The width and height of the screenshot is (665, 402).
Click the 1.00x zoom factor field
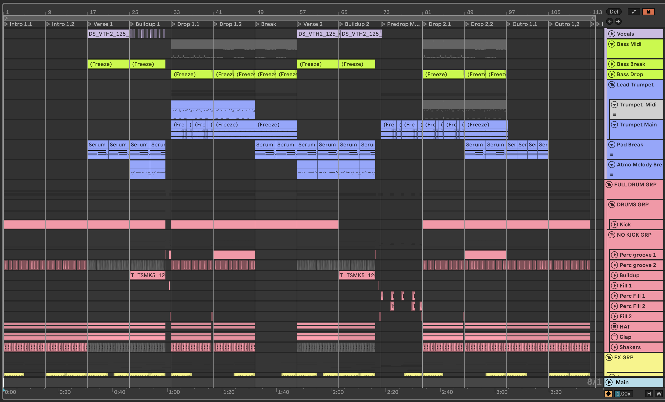[x=623, y=394]
